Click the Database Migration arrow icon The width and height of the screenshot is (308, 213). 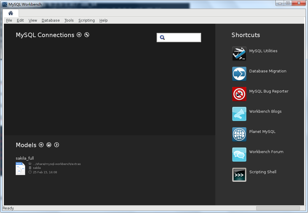tap(239, 74)
